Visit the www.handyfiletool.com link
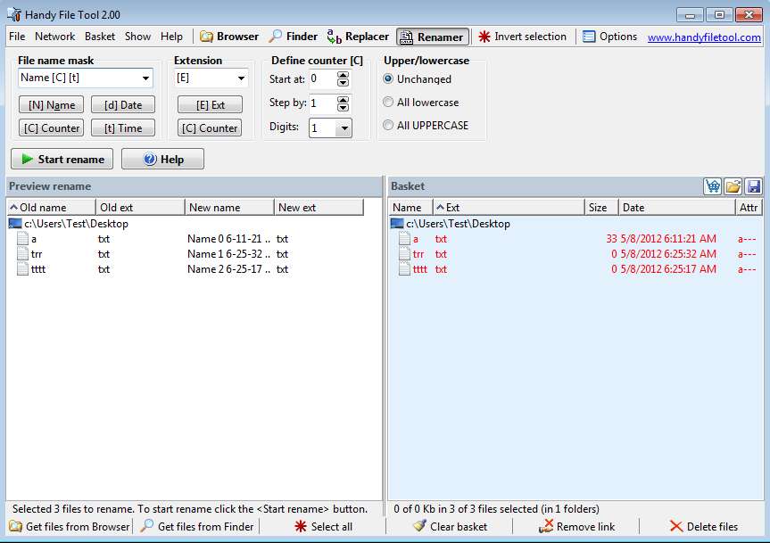 704,37
